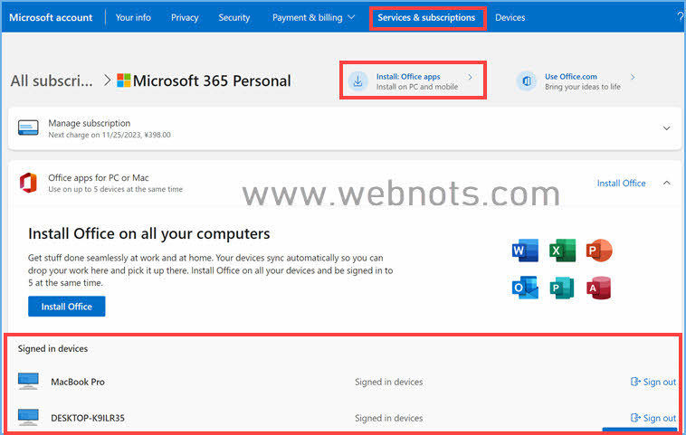
Task: Click the All subscriptions breadcrumb
Action: point(52,80)
